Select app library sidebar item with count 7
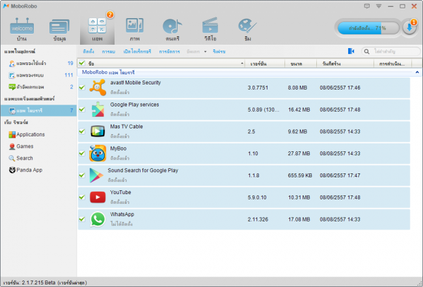Screen dimensions: 423x287 (x=39, y=110)
